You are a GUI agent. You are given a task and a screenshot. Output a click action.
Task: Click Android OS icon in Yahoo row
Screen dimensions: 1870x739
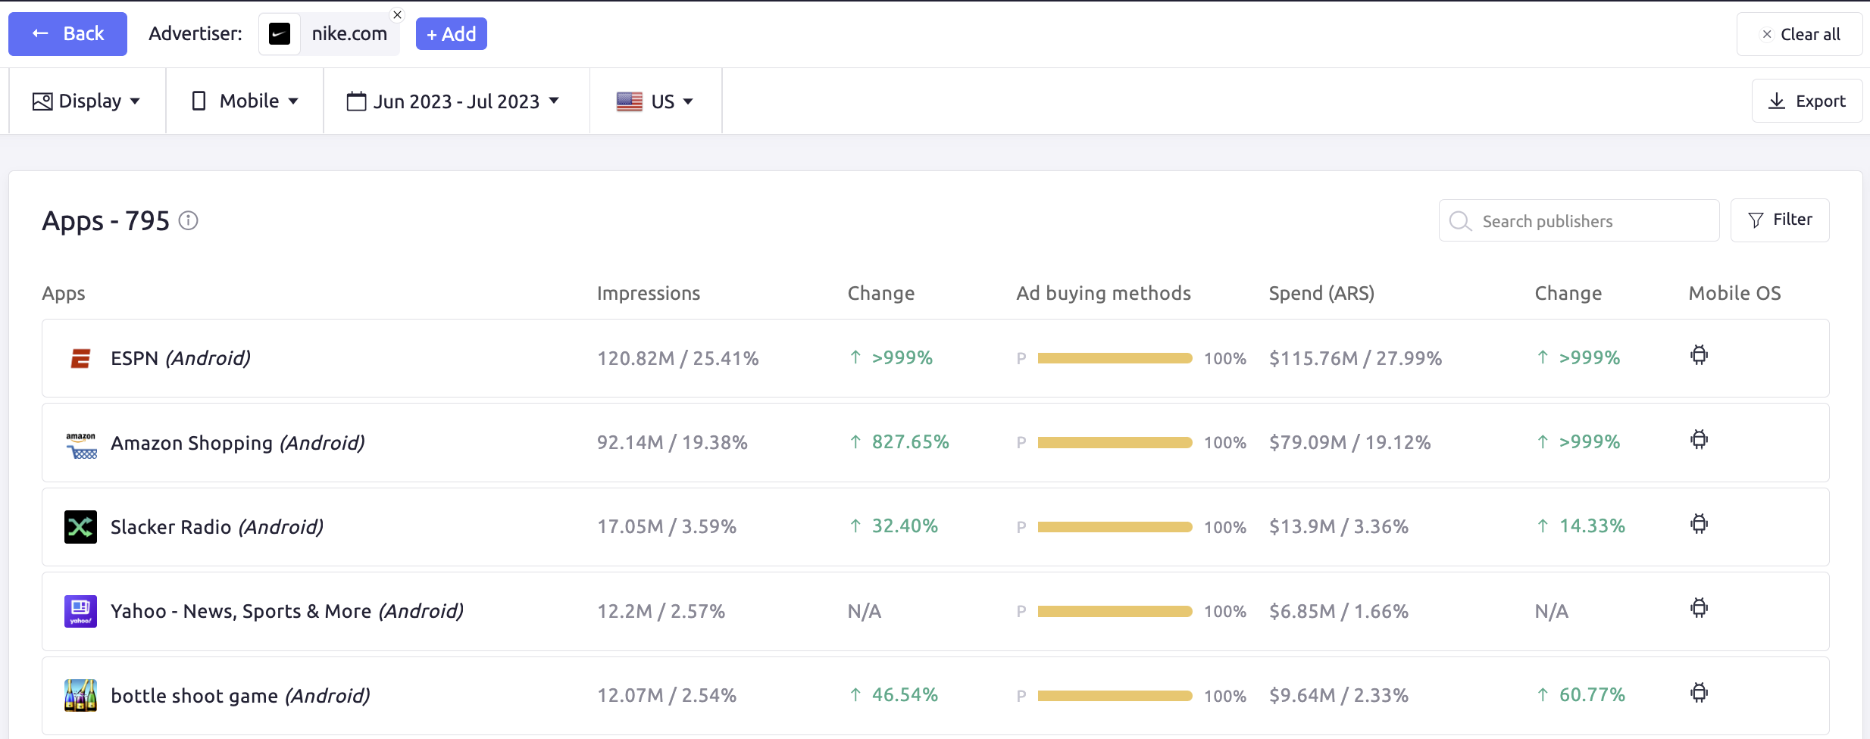pos(1700,608)
